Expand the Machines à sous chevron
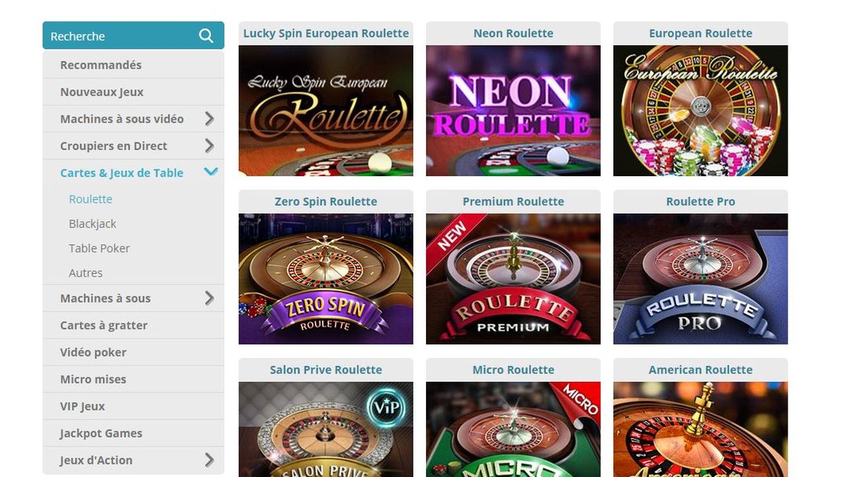Screen dimensions: 848x477 tap(209, 298)
